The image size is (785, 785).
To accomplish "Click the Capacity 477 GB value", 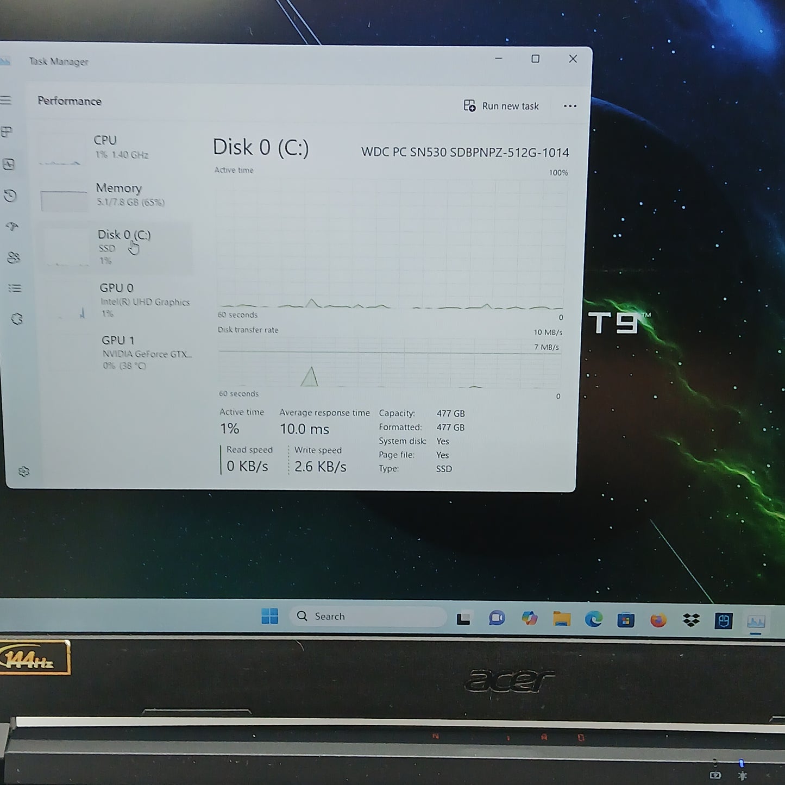I will (x=450, y=413).
